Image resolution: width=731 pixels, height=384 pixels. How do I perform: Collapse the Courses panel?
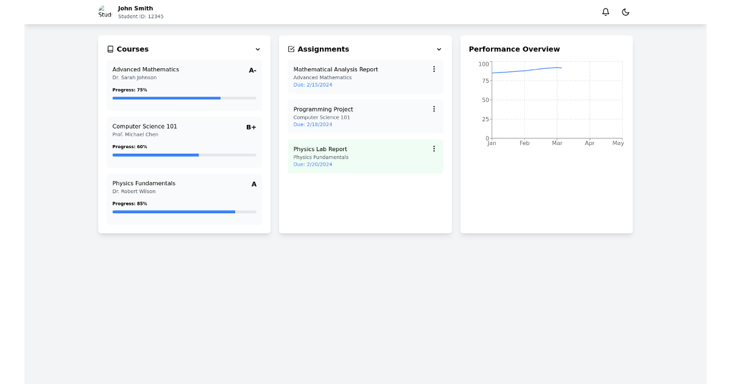[258, 49]
